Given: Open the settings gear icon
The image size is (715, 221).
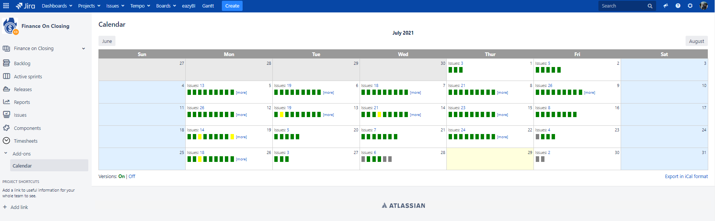Looking at the screenshot, I should [x=690, y=6].
